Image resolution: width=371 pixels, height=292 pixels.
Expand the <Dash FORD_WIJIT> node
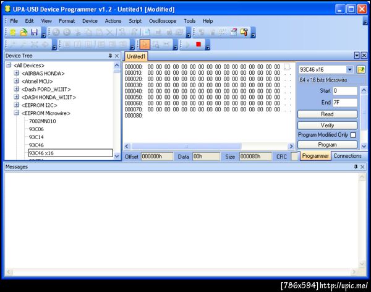tap(17, 89)
